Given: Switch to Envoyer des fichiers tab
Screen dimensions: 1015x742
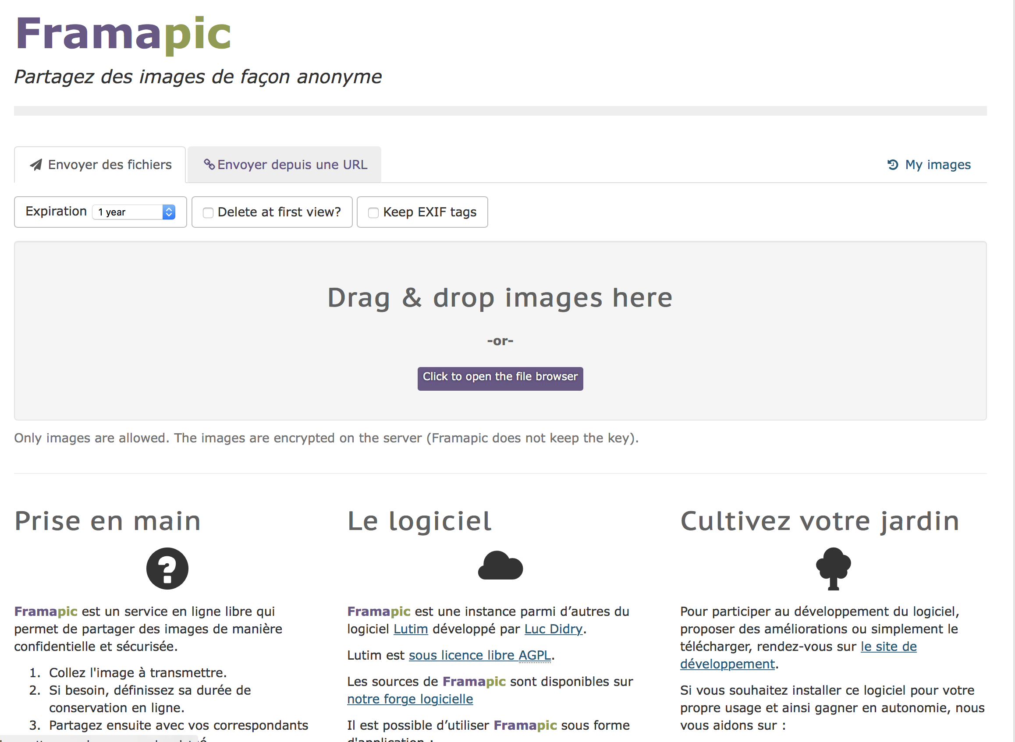Looking at the screenshot, I should click(x=100, y=165).
